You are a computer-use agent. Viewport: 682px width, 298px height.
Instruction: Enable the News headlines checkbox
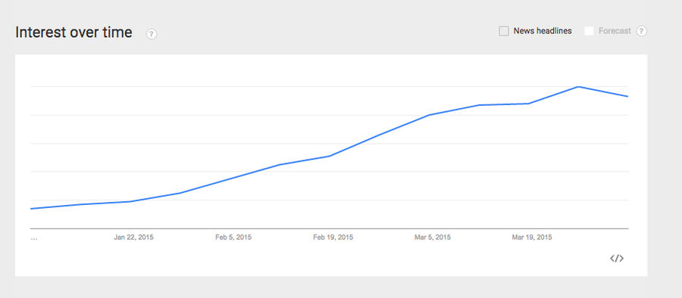(504, 31)
